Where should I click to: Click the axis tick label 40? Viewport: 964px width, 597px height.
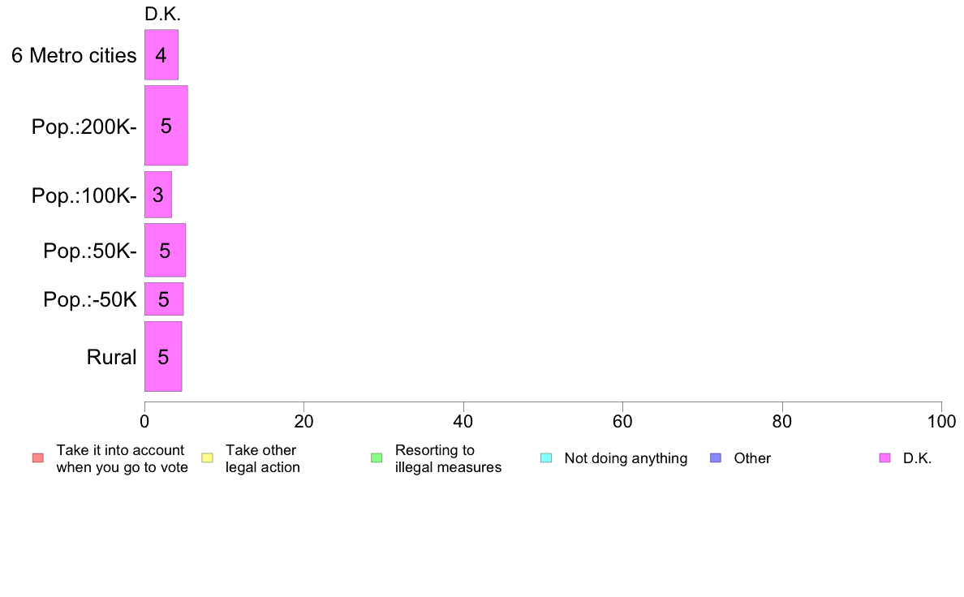coord(463,421)
